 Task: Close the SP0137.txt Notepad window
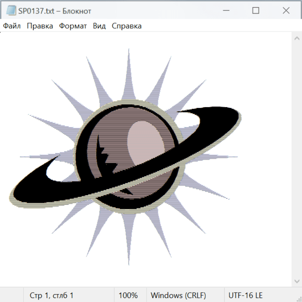coord(286,11)
